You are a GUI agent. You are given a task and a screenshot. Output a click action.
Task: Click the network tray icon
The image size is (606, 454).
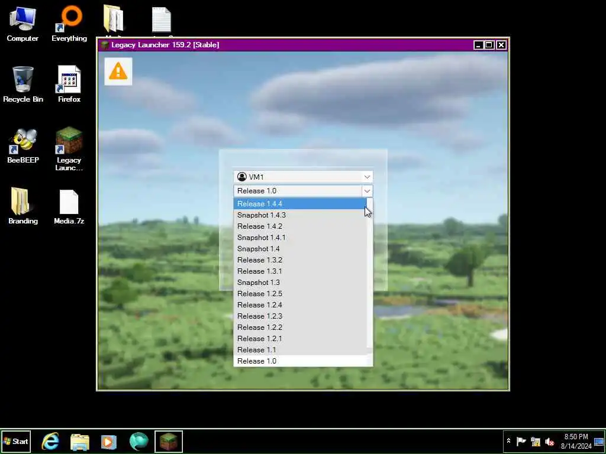pyautogui.click(x=535, y=441)
